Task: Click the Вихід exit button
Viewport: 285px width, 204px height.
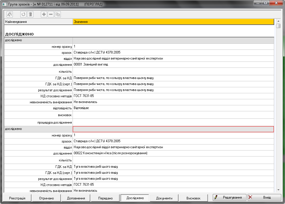Action: point(264,197)
